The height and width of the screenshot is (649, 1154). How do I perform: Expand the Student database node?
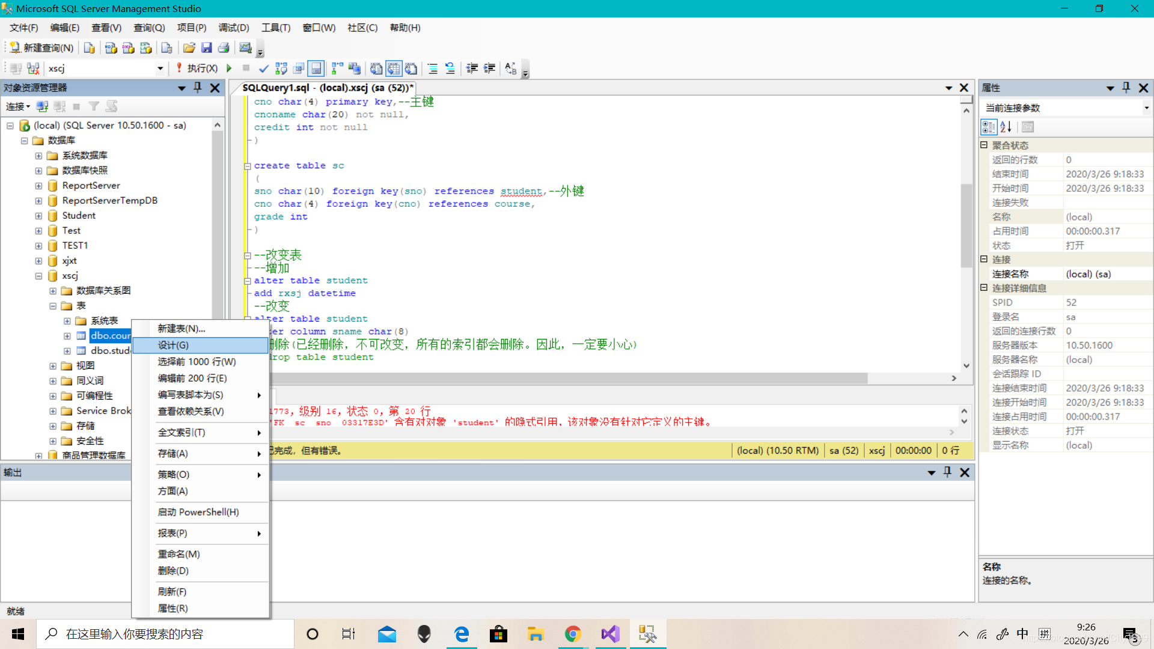38,216
